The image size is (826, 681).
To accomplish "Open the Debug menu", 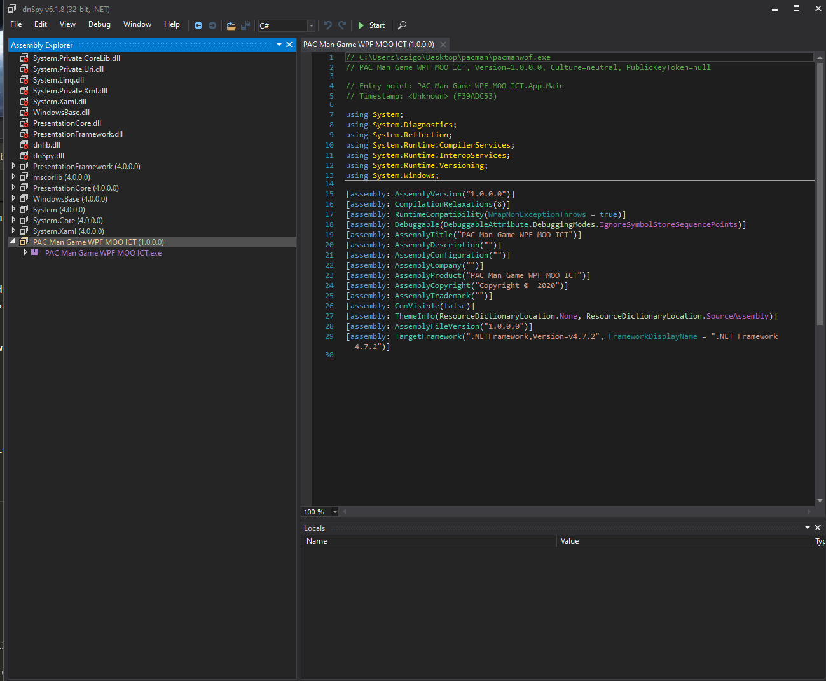I will pyautogui.click(x=99, y=24).
